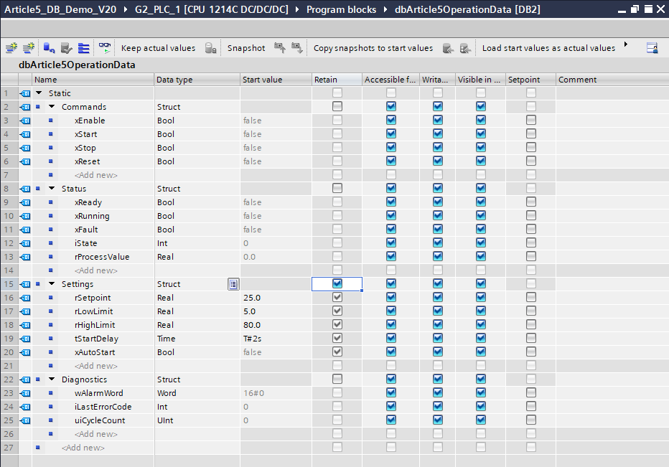Click second snapshot icon with down arrow

[297, 48]
